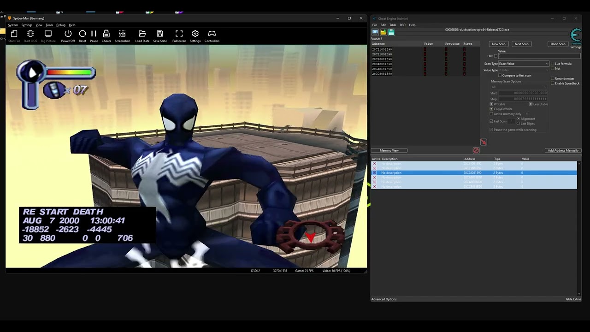
Task: Open the Memory Scan Options region dropdown
Action: click(x=519, y=87)
